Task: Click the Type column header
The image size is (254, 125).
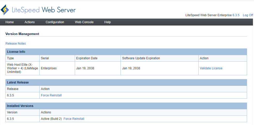Action: pos(23,58)
